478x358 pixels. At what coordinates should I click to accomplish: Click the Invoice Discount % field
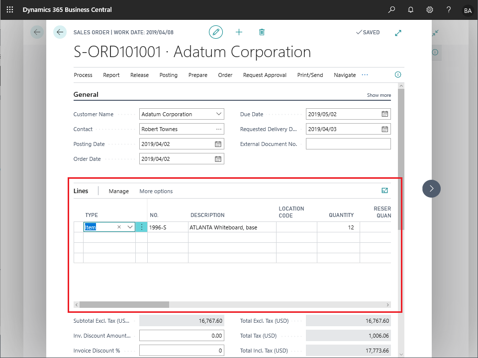(x=182, y=351)
